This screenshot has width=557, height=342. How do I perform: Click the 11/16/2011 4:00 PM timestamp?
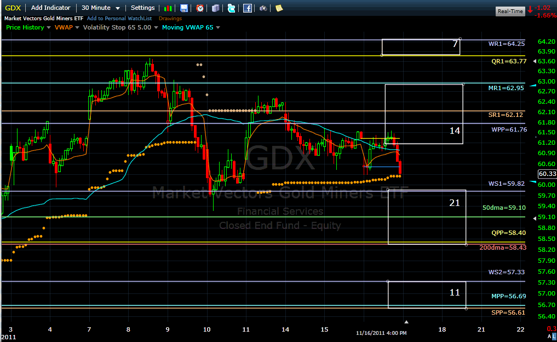coord(382,333)
